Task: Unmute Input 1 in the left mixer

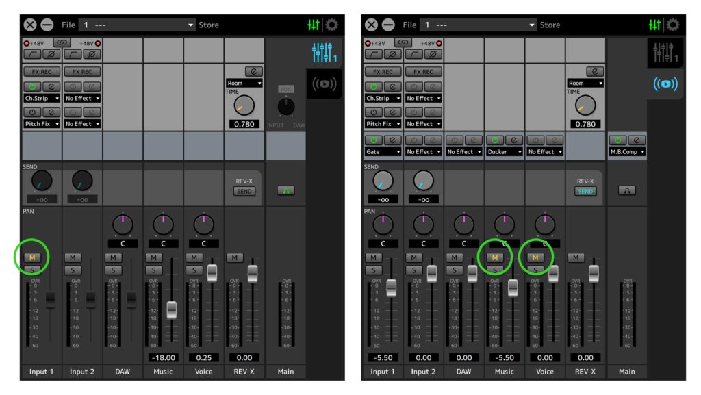Action: coord(32,257)
